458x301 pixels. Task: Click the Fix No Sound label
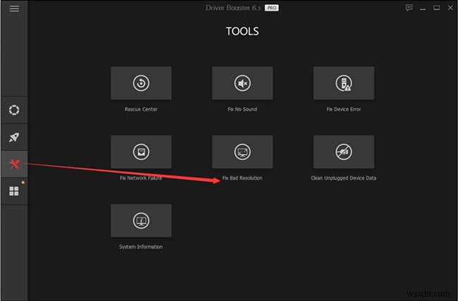[242, 109]
